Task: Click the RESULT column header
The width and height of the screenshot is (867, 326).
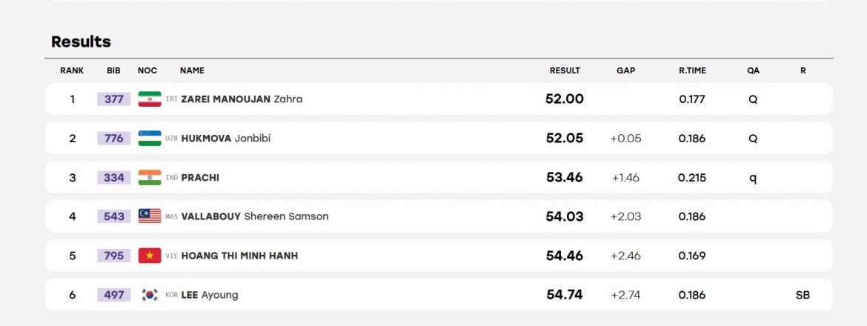Action: coord(565,70)
